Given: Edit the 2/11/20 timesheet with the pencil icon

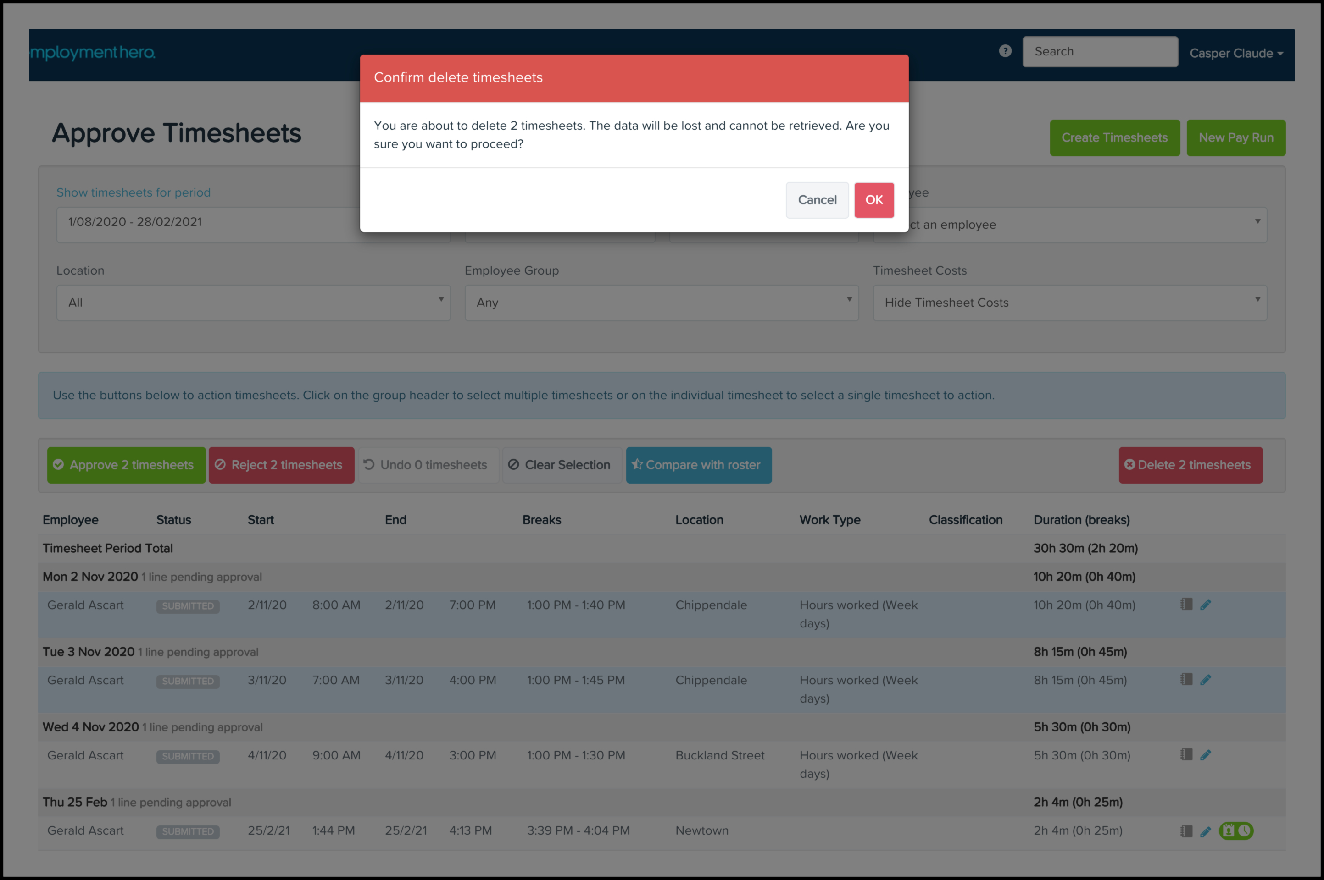Looking at the screenshot, I should tap(1206, 605).
